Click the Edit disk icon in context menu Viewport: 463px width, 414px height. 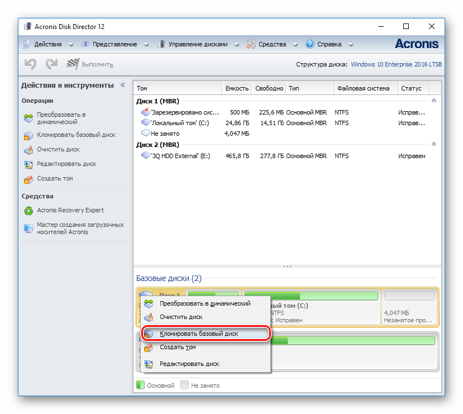coord(149,364)
